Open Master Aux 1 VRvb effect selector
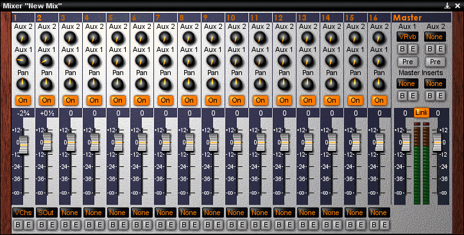This screenshot has width=464, height=235. [408, 37]
